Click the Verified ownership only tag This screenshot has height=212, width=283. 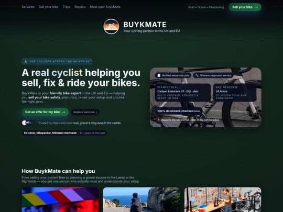pyautogui.click(x=173, y=75)
